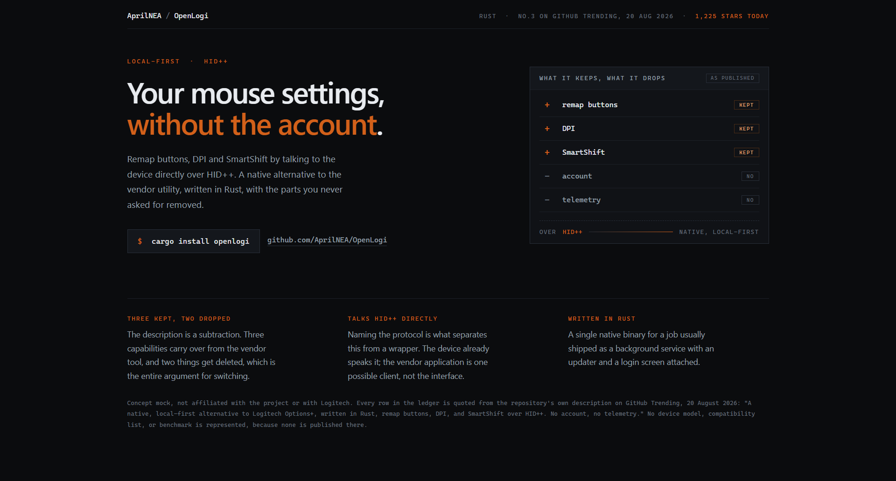Click the 'TALKS HID++ DIRECTLY' heading
Screen dimensions: 896x481
click(x=392, y=319)
